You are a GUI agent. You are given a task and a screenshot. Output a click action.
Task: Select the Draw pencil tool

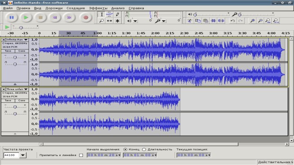pos(117,14)
